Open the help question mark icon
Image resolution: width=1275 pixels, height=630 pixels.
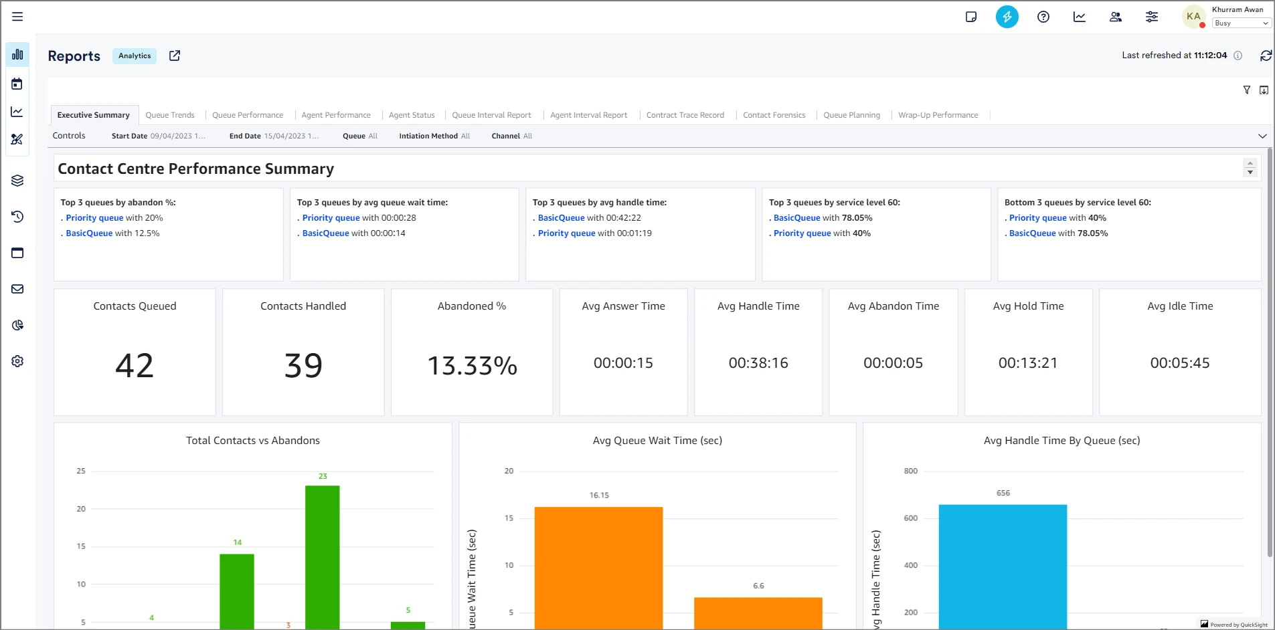[x=1043, y=17]
